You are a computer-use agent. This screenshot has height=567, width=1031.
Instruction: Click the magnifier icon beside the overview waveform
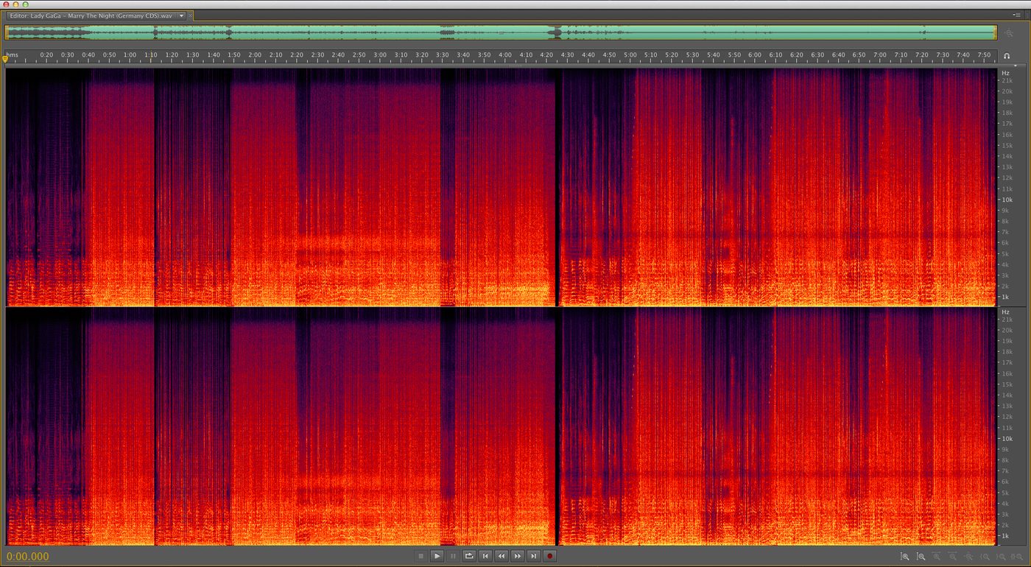click(1009, 33)
